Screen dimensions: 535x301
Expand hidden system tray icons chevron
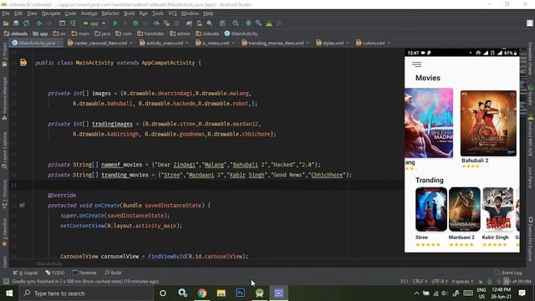416,293
